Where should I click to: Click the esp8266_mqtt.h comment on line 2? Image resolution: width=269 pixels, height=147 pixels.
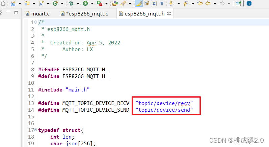[x=69, y=29]
